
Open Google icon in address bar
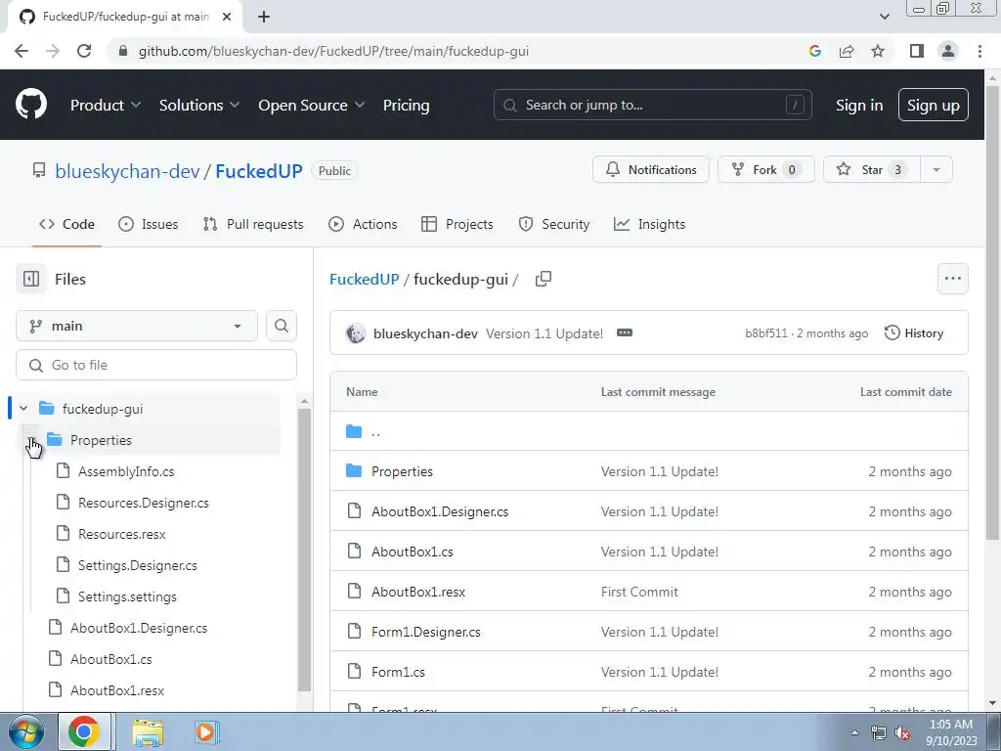[x=814, y=51]
